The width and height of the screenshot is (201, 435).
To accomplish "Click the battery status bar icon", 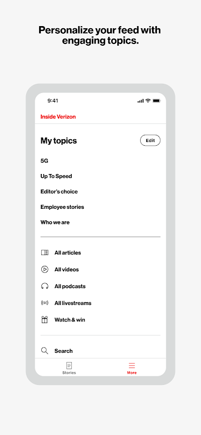I will [x=156, y=101].
